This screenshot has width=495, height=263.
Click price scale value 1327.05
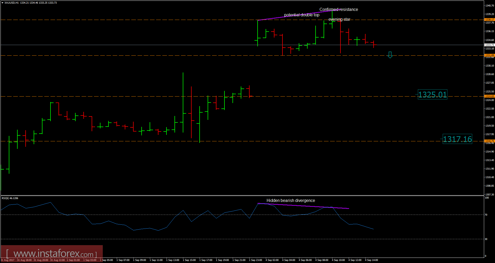pos(490,83)
